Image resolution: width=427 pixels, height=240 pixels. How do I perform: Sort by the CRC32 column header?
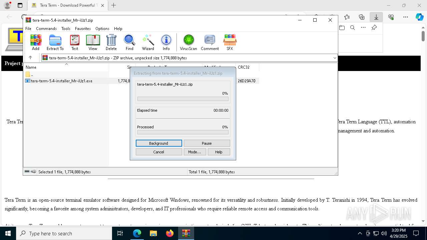pyautogui.click(x=247, y=67)
